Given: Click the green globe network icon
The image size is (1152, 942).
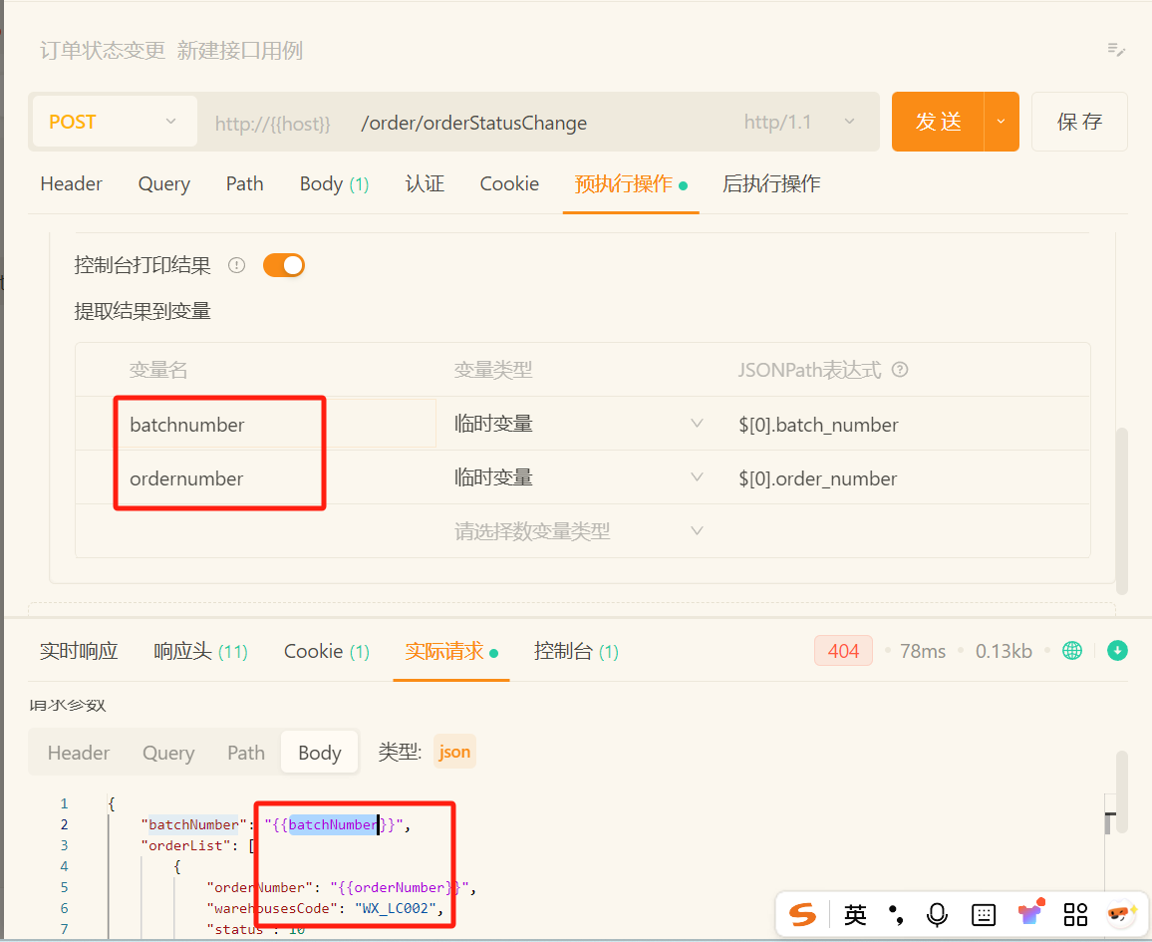Looking at the screenshot, I should tap(1072, 650).
